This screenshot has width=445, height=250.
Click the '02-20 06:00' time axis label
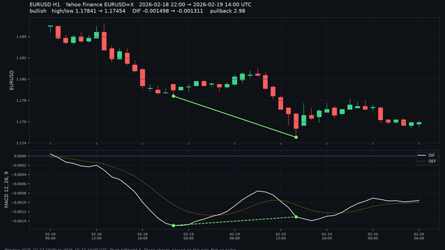pyautogui.click(x=419, y=236)
